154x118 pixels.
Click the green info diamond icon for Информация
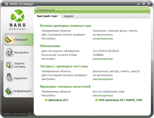click(9, 91)
